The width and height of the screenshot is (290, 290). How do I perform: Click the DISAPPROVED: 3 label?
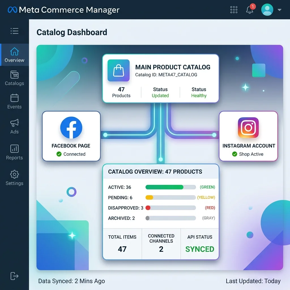click(125, 208)
